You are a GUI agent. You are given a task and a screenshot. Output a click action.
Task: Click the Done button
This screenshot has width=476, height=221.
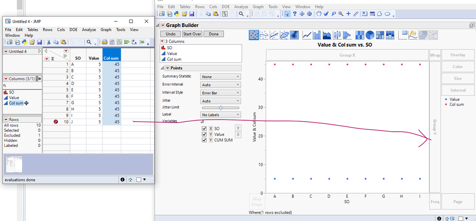214,34
